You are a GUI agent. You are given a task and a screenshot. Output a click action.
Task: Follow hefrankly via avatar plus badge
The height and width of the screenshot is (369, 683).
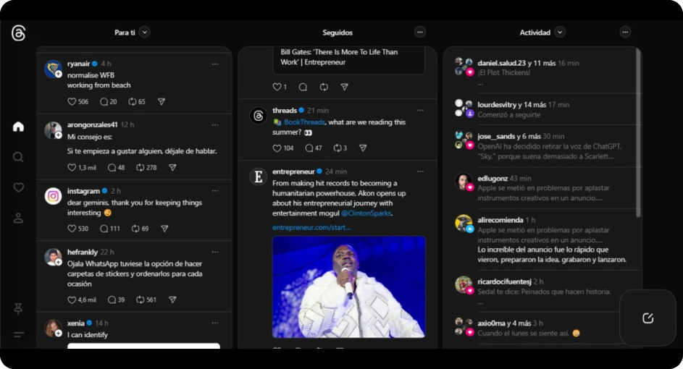(x=59, y=263)
